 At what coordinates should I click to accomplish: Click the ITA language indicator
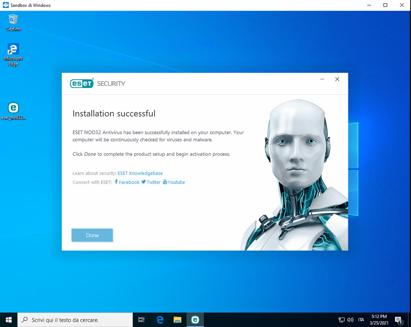click(361, 320)
